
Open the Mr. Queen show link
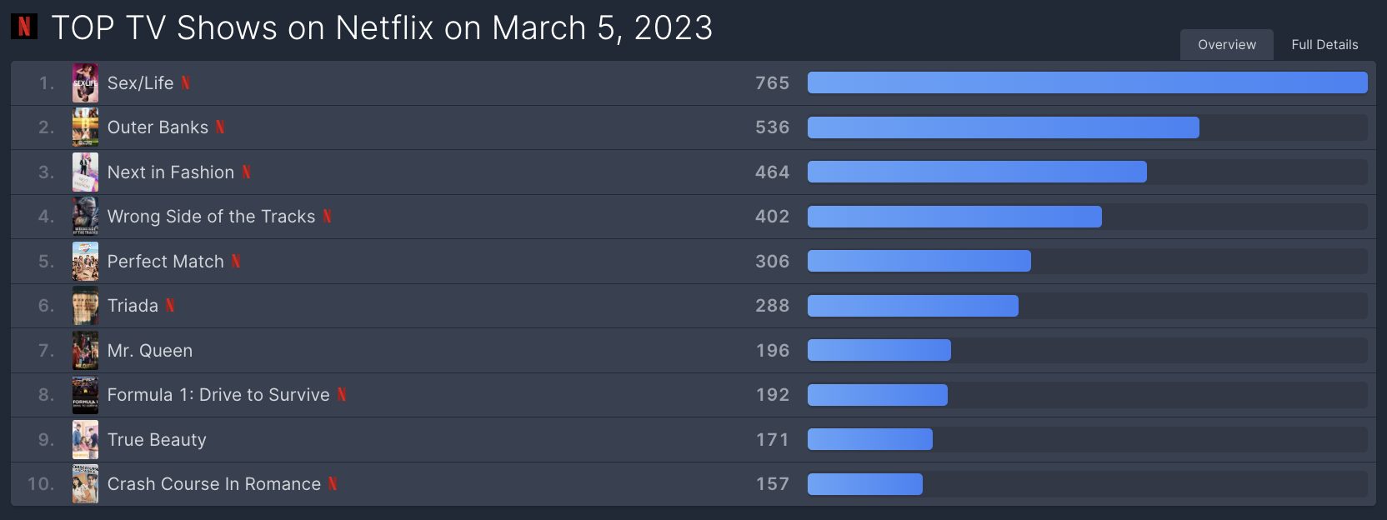(x=150, y=351)
